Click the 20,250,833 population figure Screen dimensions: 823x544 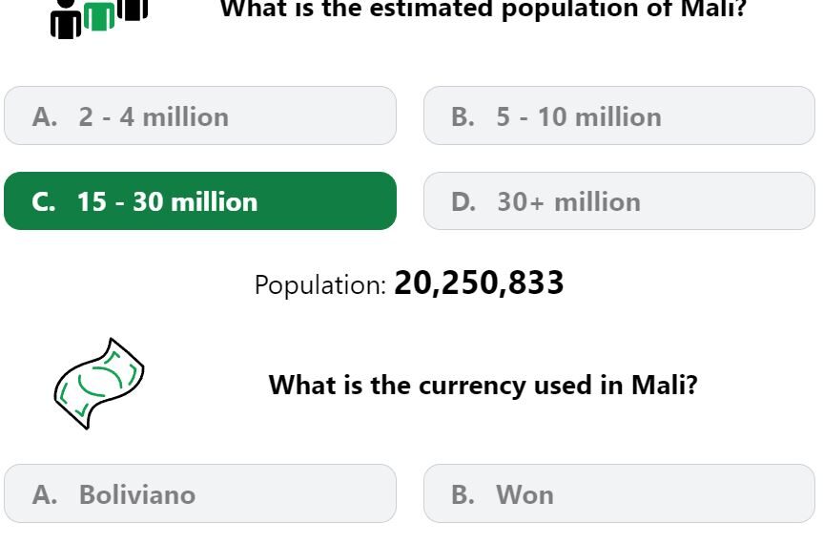click(x=479, y=283)
